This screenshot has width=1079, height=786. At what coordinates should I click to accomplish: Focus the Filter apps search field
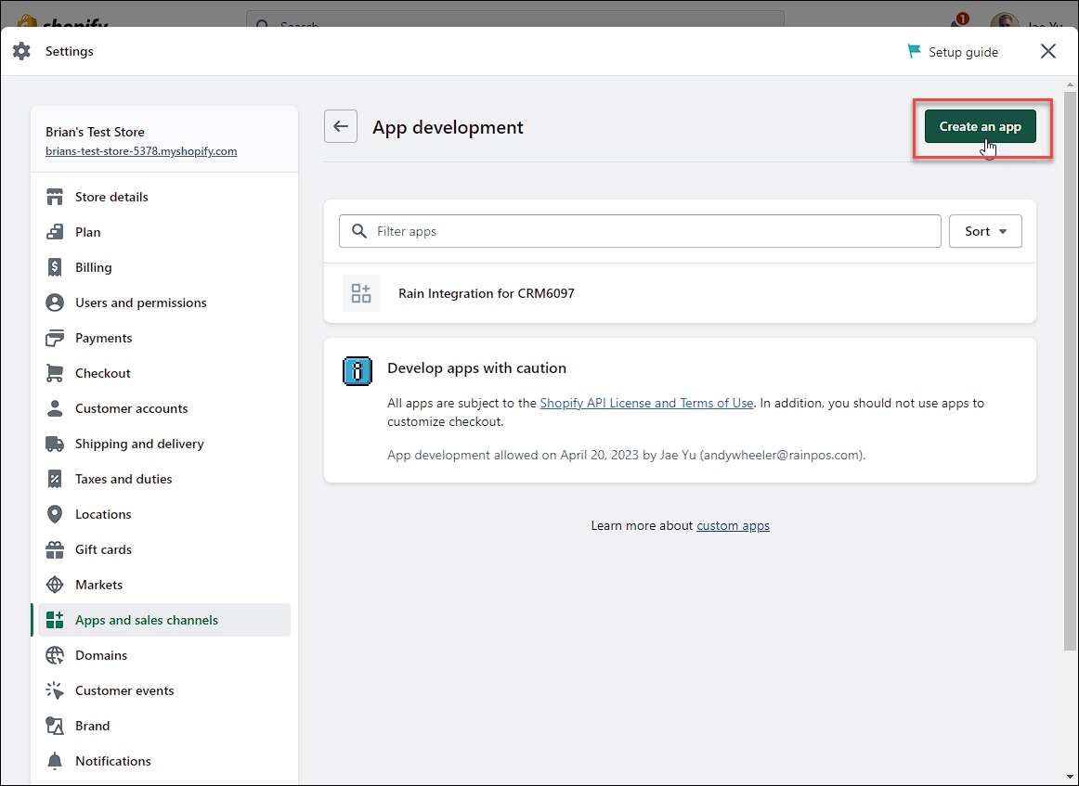pyautogui.click(x=640, y=231)
